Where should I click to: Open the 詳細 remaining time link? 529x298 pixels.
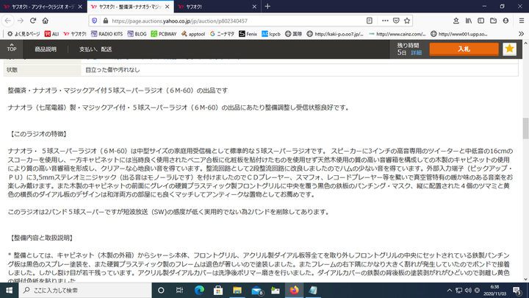coord(415,53)
